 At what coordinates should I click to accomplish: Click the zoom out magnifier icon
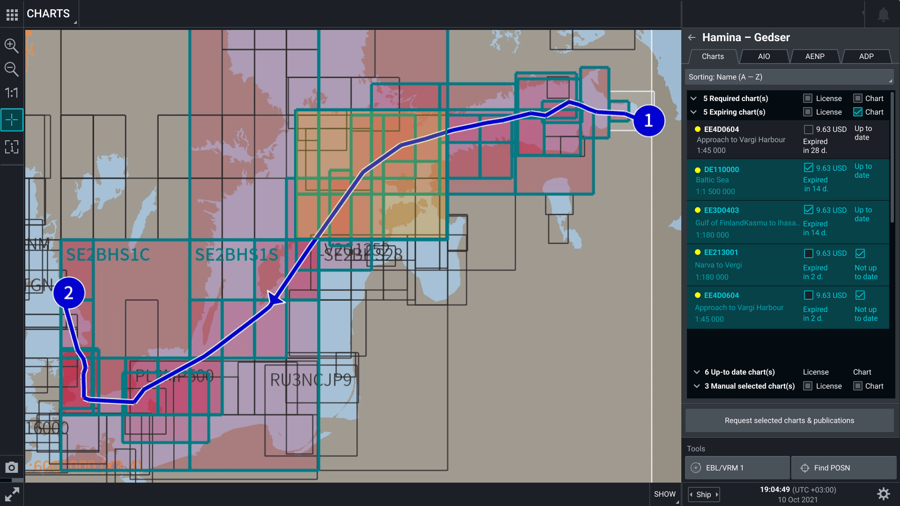click(x=11, y=69)
